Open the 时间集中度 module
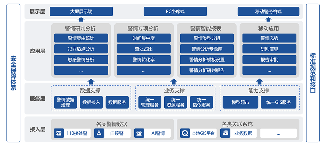Image resolution: width=326 pixels, height=146 pixels. pos(144,38)
